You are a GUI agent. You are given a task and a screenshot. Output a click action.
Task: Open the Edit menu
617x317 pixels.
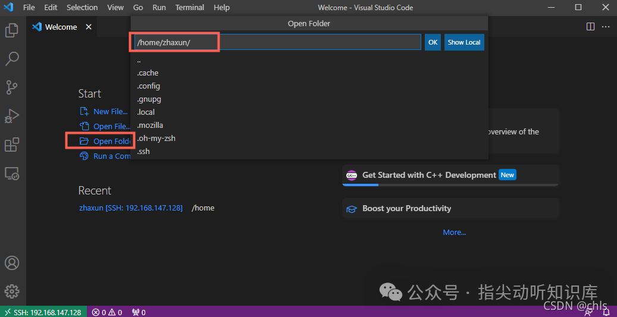tap(51, 8)
